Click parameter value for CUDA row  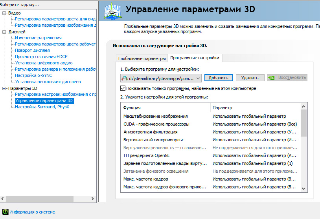pyautogui.click(x=255, y=124)
